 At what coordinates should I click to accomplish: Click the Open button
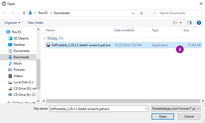coord(163,116)
